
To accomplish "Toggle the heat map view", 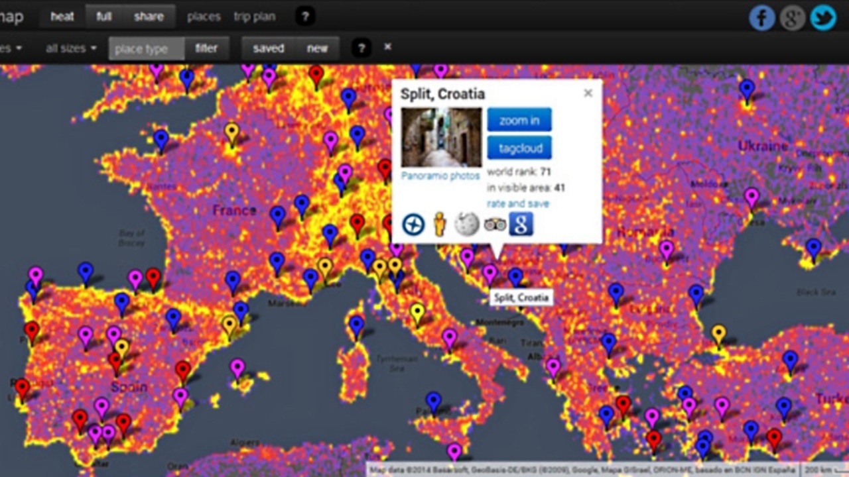I will 62,17.
